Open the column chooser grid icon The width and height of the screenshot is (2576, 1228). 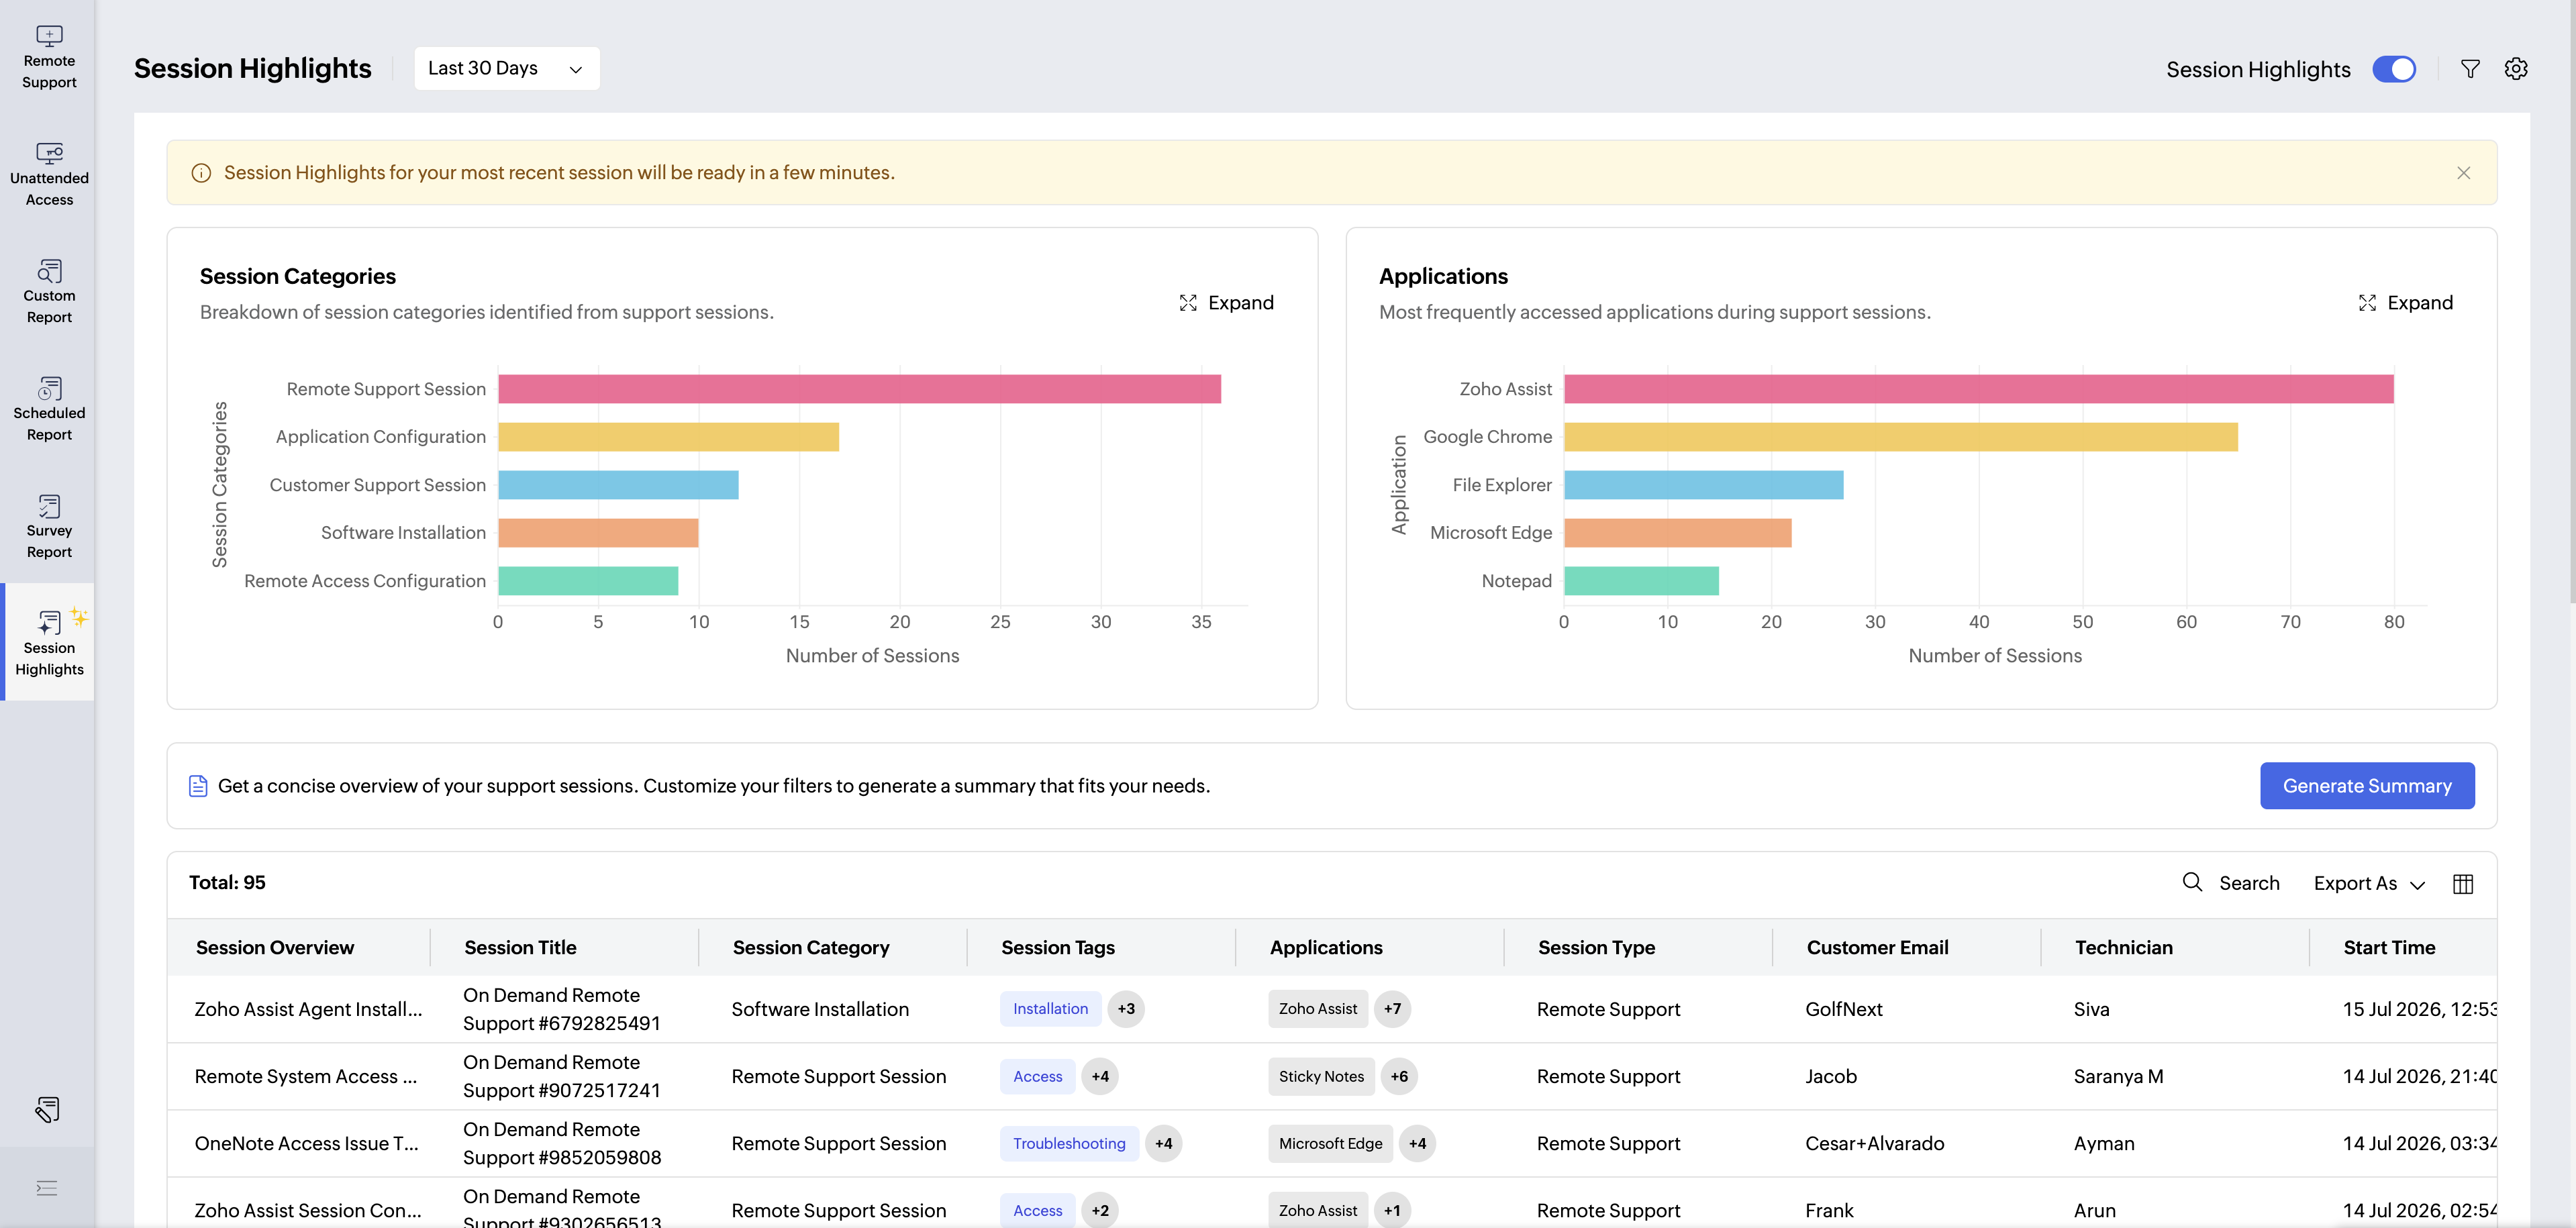click(2463, 883)
